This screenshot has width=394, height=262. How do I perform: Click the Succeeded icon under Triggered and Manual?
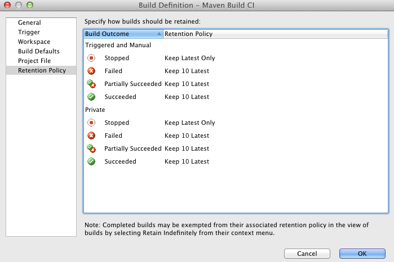91,97
